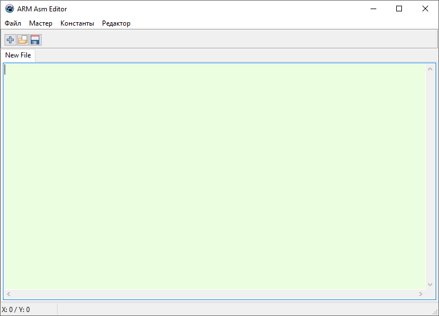Click the horizontal scrollbar left arrow

click(9, 294)
